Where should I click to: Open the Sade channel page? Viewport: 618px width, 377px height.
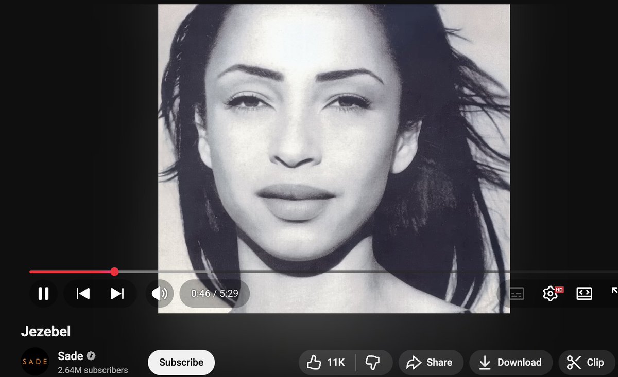click(71, 355)
